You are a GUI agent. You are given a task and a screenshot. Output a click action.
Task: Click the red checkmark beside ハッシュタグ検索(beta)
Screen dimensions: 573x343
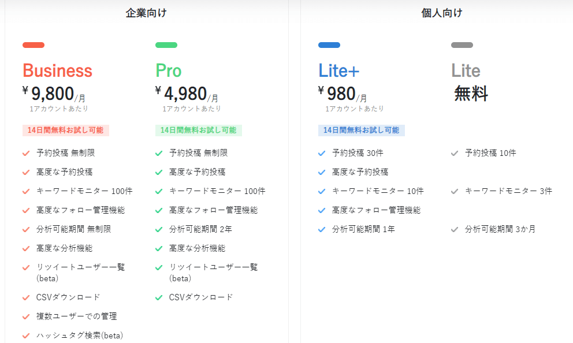[x=26, y=335]
